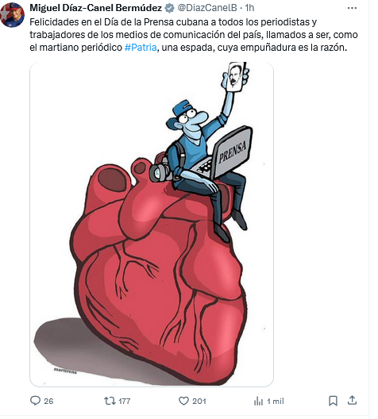Click the post text to open thread

coord(194,35)
